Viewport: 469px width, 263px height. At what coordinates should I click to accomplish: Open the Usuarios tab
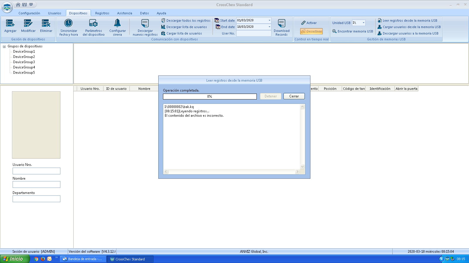55,13
